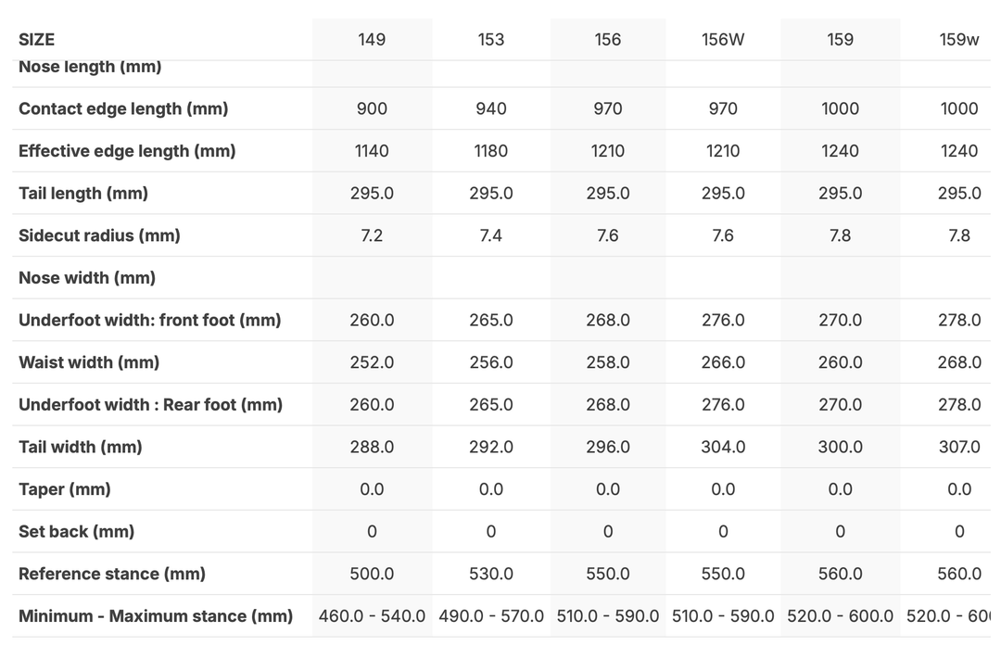Click the 149 size column header
The height and width of the screenshot is (658, 1001).
coord(372,39)
